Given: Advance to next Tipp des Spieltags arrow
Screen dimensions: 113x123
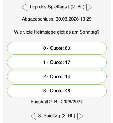Looking at the screenshot, I should click(x=89, y=7).
